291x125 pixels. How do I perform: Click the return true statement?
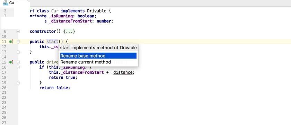point(63,78)
